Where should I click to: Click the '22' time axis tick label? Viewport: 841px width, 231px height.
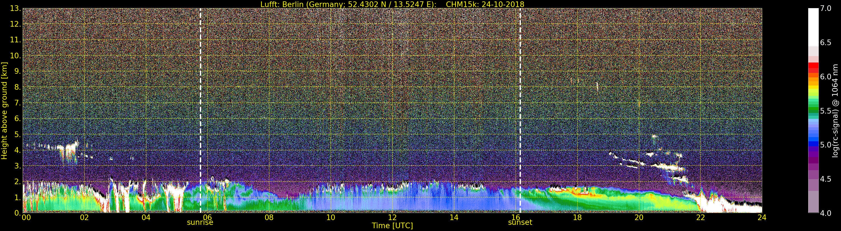coord(700,217)
